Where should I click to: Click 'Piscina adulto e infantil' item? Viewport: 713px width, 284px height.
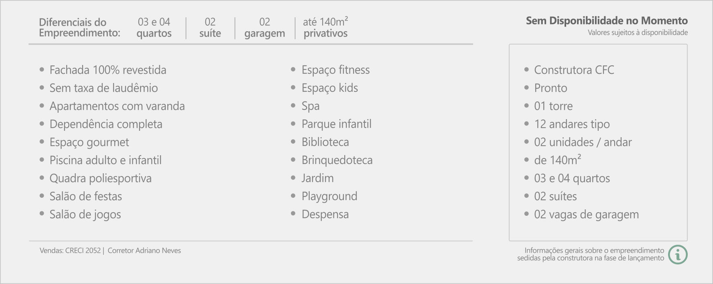click(x=106, y=160)
